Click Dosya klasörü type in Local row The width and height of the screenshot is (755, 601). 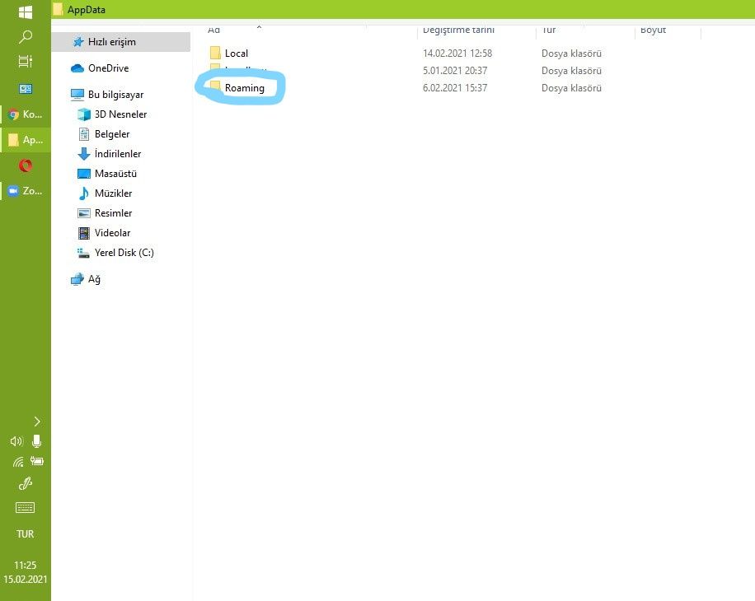571,54
